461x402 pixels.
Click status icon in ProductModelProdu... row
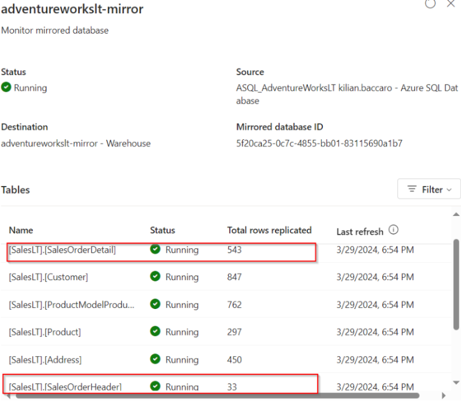coord(155,304)
